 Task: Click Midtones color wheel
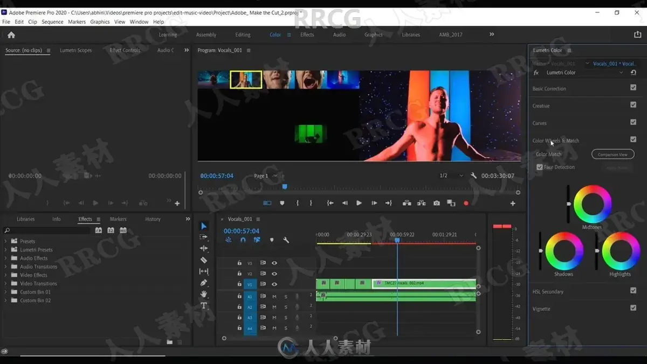tap(593, 204)
